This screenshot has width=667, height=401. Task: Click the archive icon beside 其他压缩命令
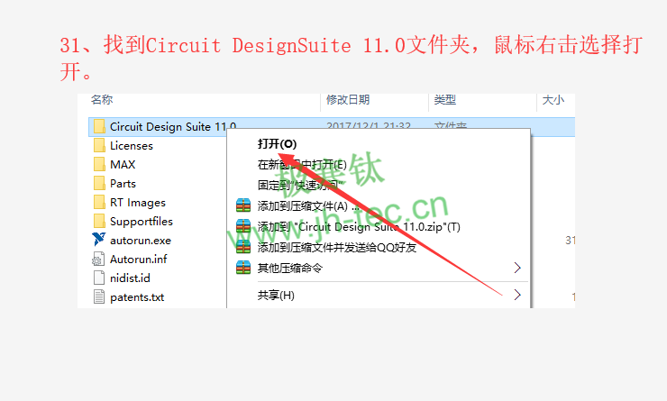click(243, 268)
